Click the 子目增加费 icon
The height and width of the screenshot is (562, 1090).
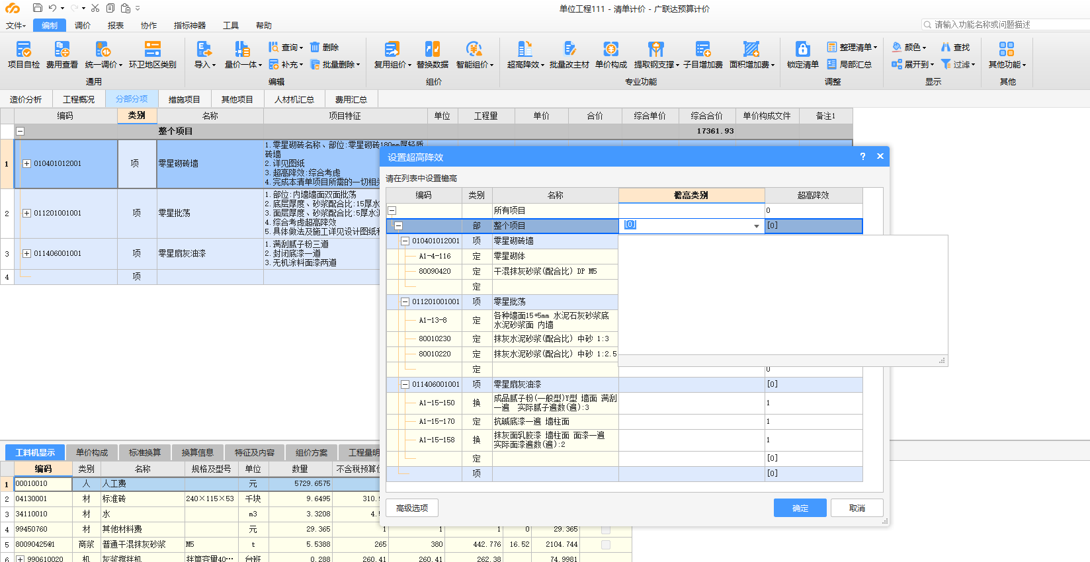point(703,49)
